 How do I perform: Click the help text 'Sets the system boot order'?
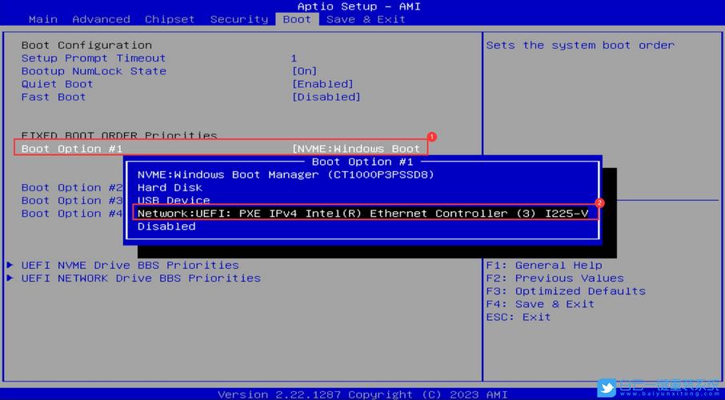pyautogui.click(x=580, y=46)
